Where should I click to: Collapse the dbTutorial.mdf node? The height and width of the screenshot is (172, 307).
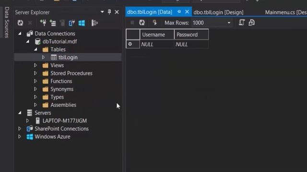tap(28, 42)
